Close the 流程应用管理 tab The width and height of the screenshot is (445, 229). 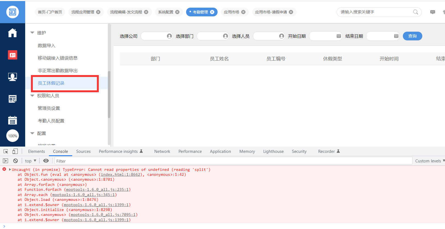(x=98, y=12)
